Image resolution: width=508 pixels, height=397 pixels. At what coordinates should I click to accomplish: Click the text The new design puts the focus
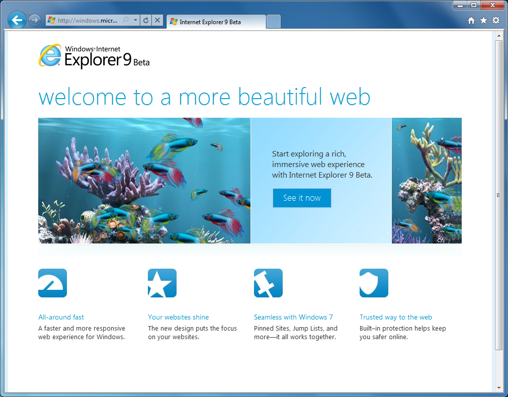pos(193,328)
